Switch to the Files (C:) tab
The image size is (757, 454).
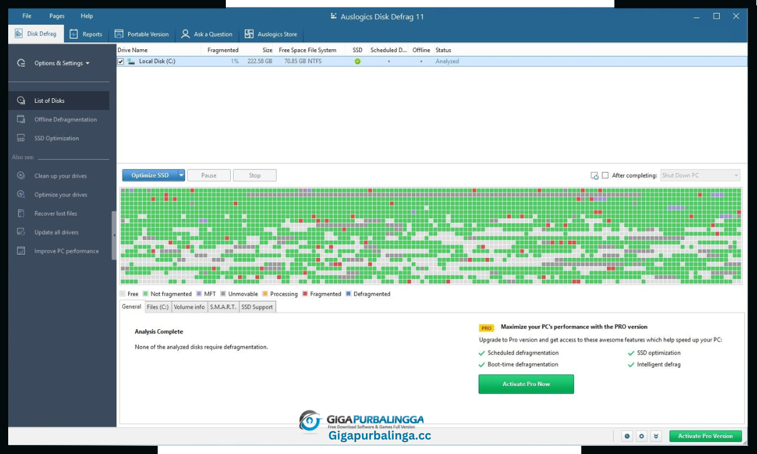pos(158,307)
